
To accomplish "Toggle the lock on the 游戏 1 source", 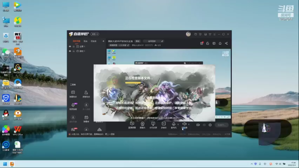I will coord(74,51).
